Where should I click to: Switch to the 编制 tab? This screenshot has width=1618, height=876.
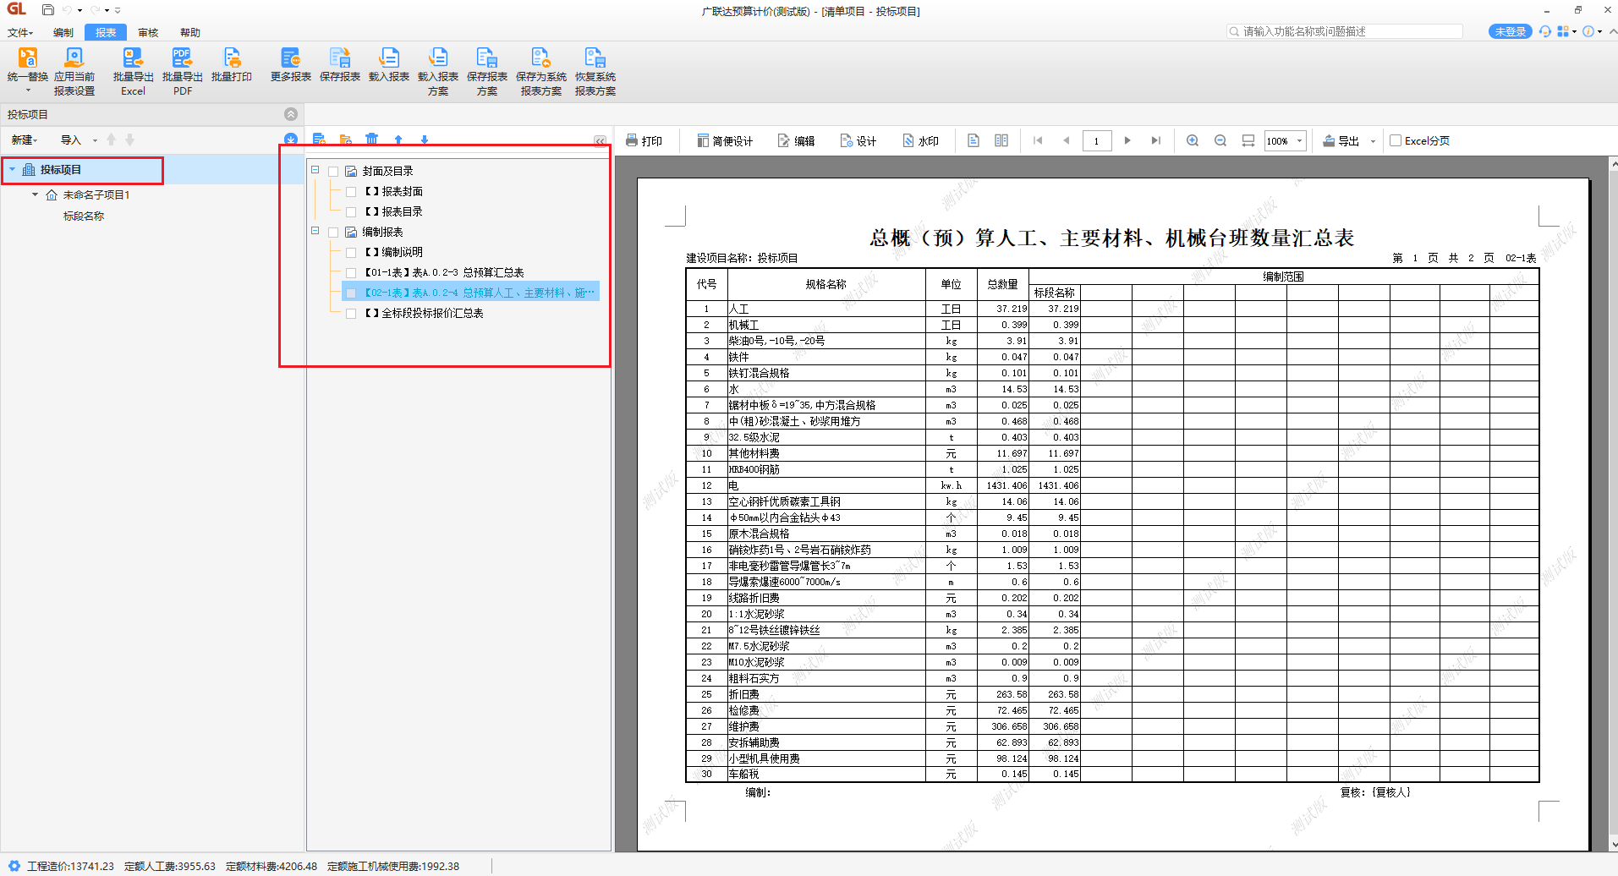pyautogui.click(x=63, y=33)
